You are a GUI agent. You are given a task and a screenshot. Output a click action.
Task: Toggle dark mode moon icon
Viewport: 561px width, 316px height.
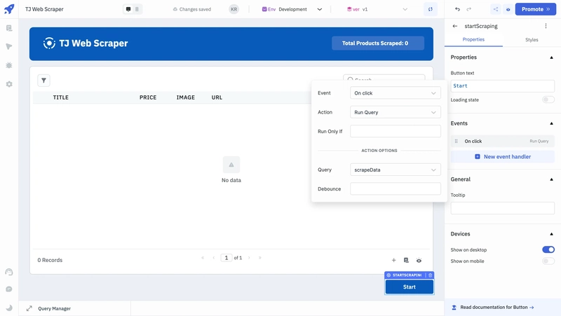9,308
